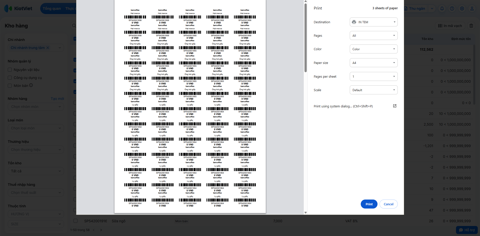Open the Tổng quan menu tab

(x=52, y=8)
